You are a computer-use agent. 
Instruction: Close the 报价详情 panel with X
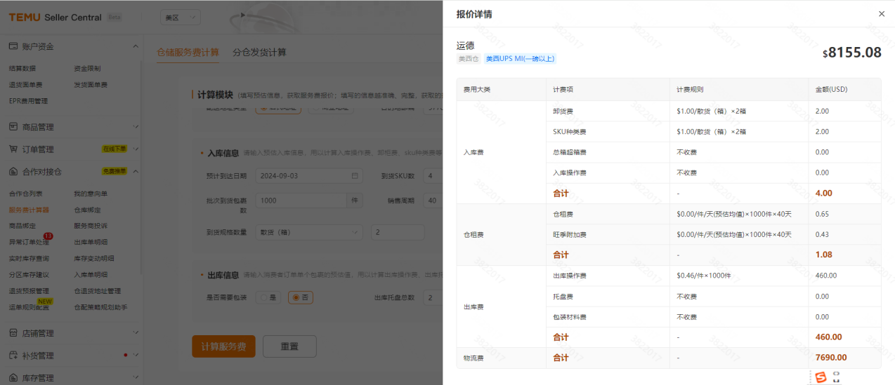(882, 14)
